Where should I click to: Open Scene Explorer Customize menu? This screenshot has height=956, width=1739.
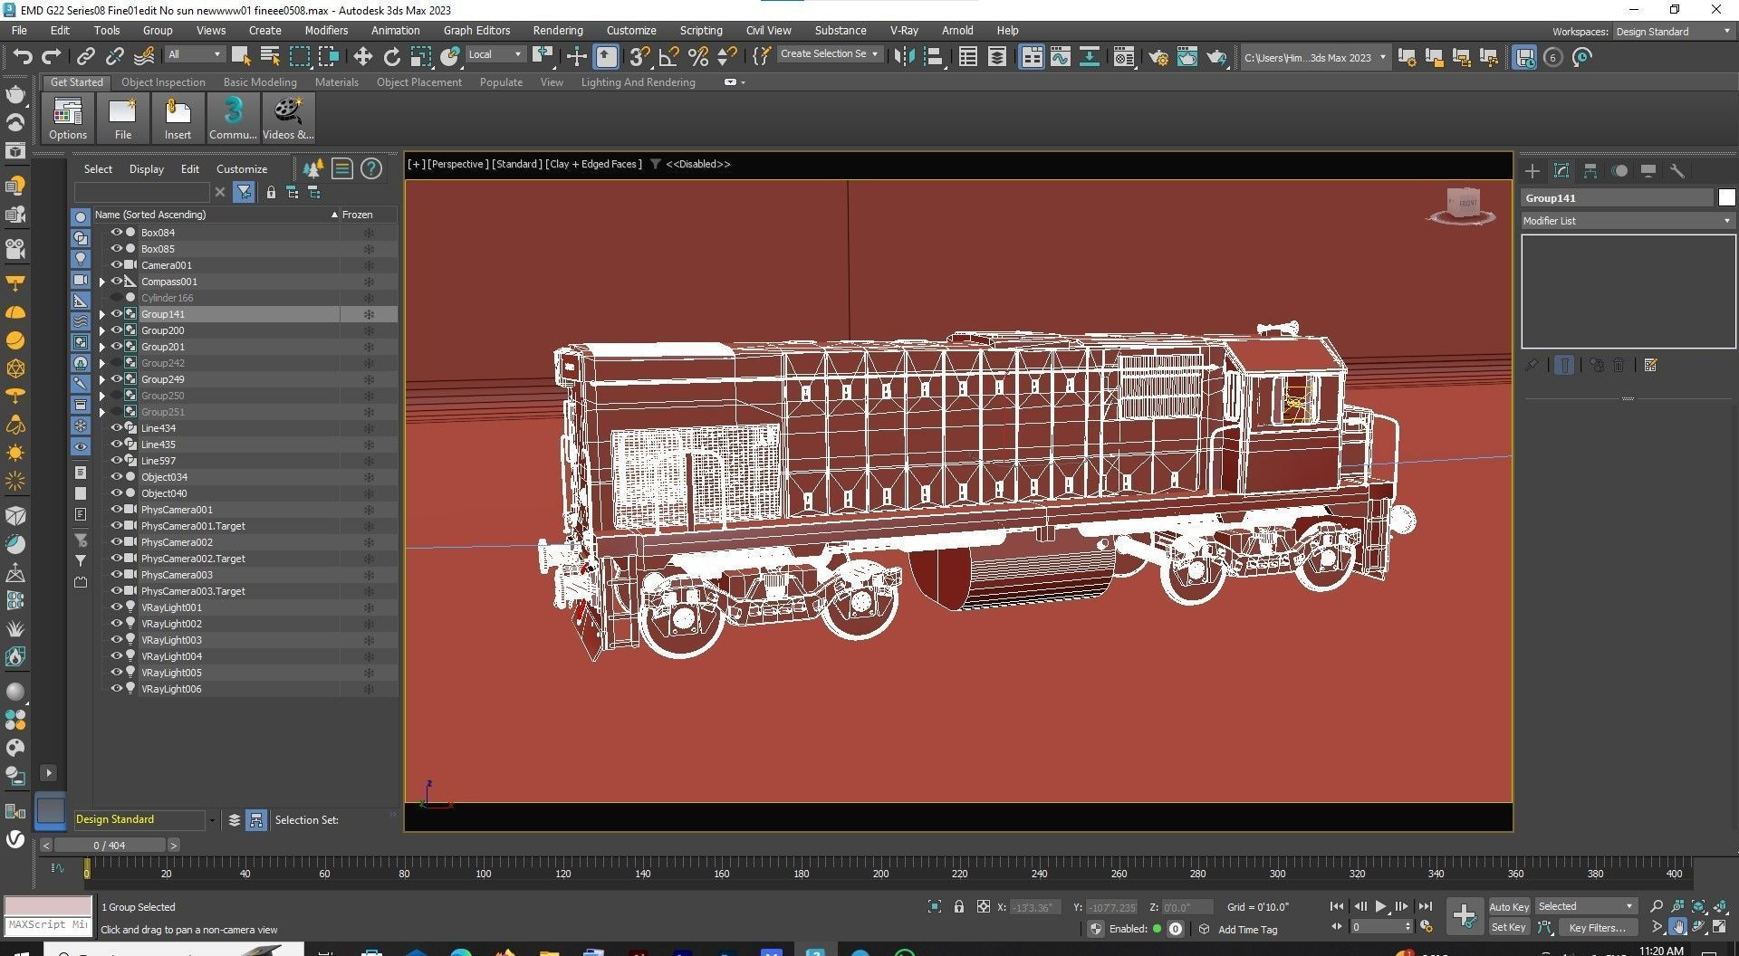[242, 169]
